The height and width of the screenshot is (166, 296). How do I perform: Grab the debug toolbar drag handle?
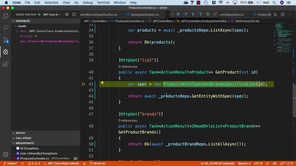173,14
